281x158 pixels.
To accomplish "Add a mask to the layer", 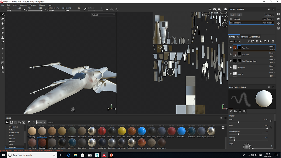I will coord(253,41).
